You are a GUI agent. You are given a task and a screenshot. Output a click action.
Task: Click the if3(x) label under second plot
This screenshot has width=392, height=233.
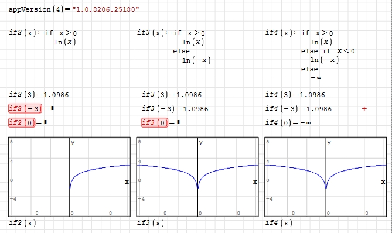[x=151, y=223]
